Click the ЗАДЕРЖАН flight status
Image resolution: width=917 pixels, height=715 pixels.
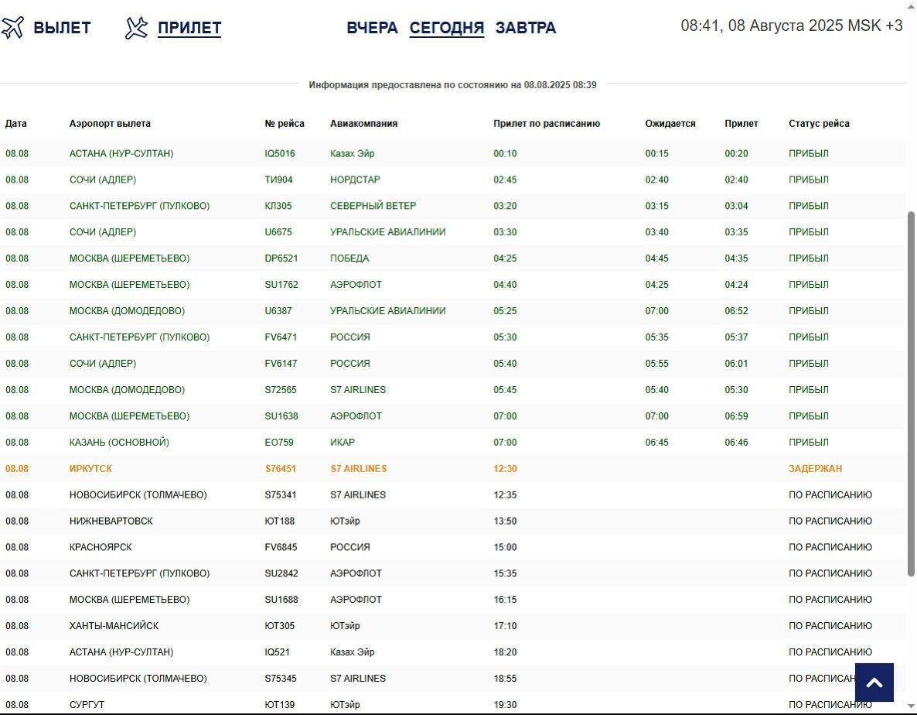[815, 469]
